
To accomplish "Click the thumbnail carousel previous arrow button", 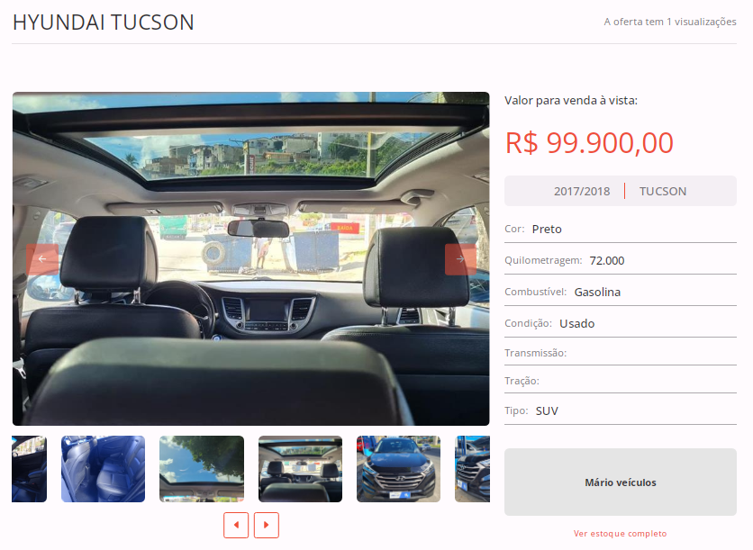I will (236, 525).
